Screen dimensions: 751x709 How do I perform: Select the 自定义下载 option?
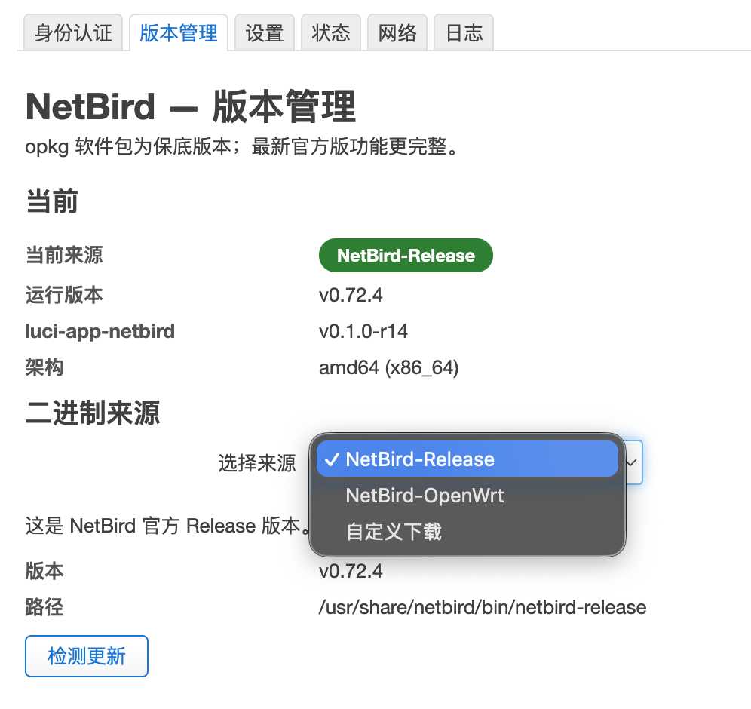pyautogui.click(x=467, y=532)
